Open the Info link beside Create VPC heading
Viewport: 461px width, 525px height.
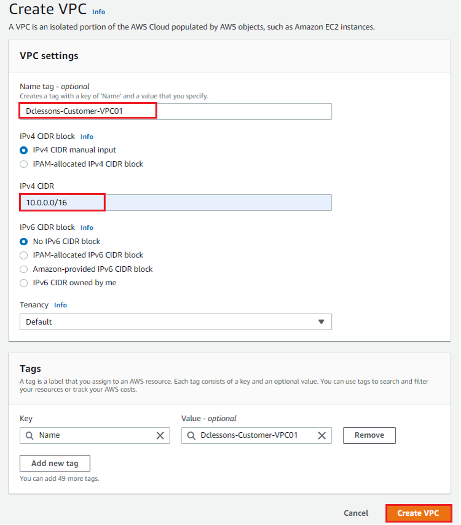tap(99, 11)
